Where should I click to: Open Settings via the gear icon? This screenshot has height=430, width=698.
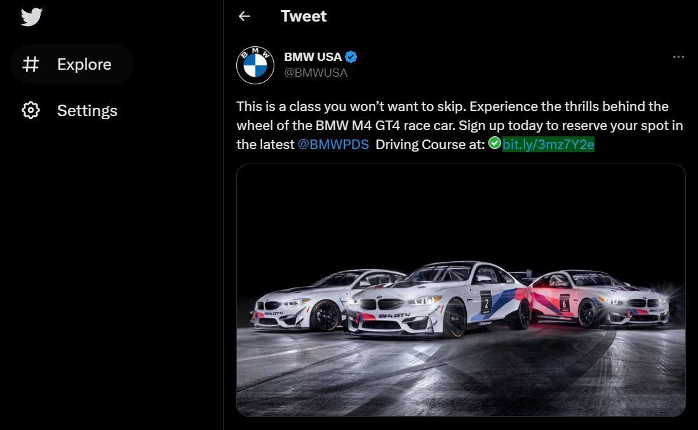30,110
